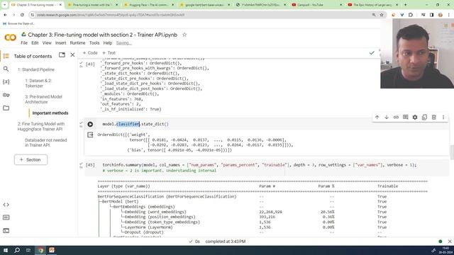Open the browser extensions puzzle icon

[x=411, y=15]
